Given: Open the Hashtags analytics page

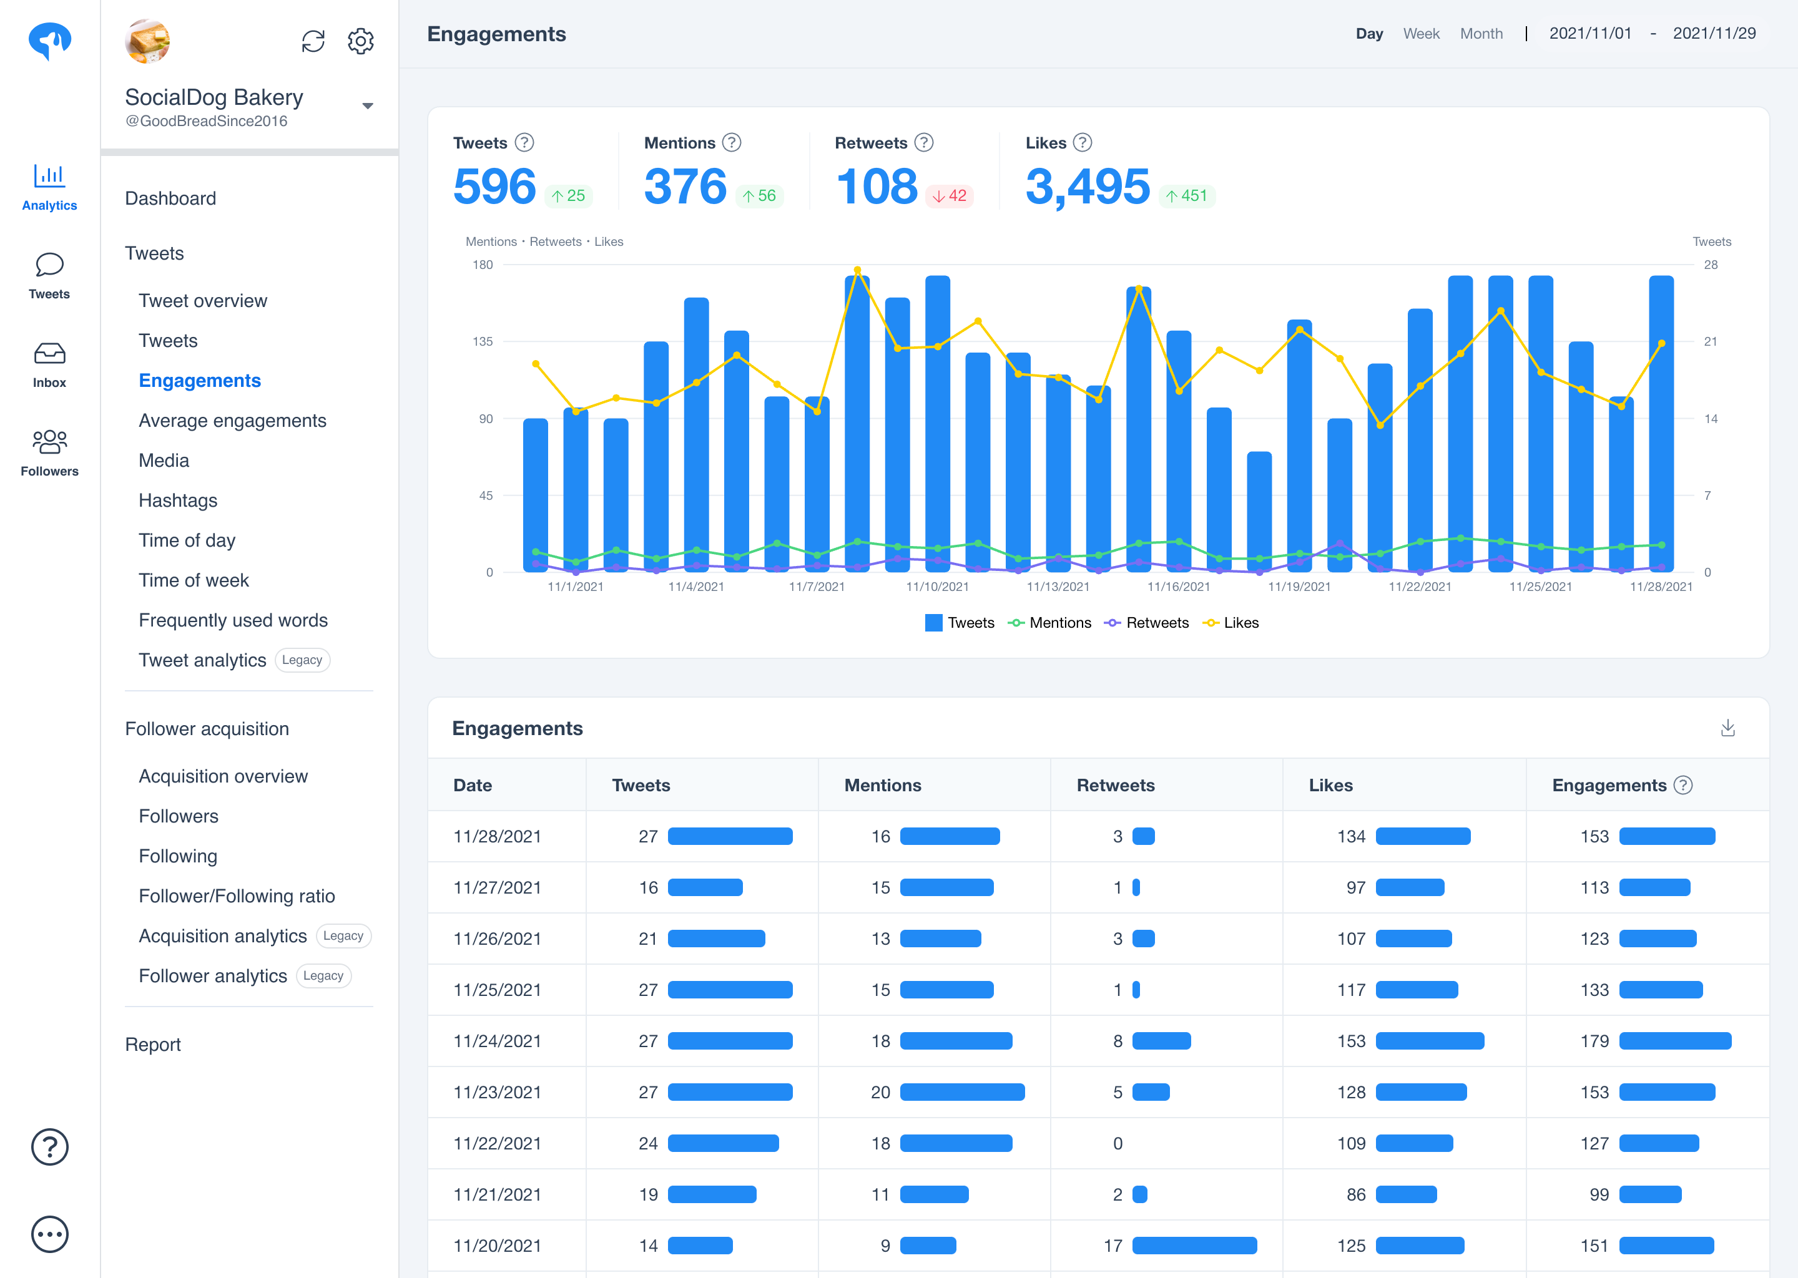Looking at the screenshot, I should tap(178, 500).
